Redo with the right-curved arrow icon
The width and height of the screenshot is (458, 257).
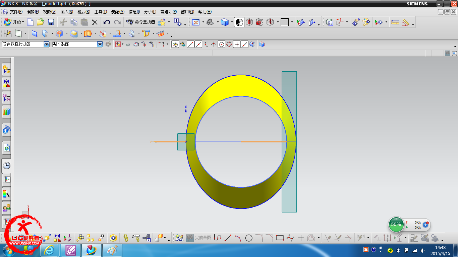pos(117,22)
